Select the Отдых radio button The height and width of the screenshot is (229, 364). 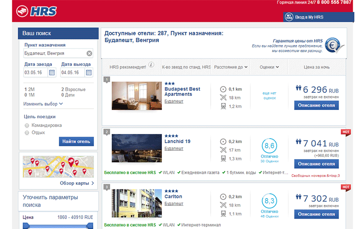(27, 133)
